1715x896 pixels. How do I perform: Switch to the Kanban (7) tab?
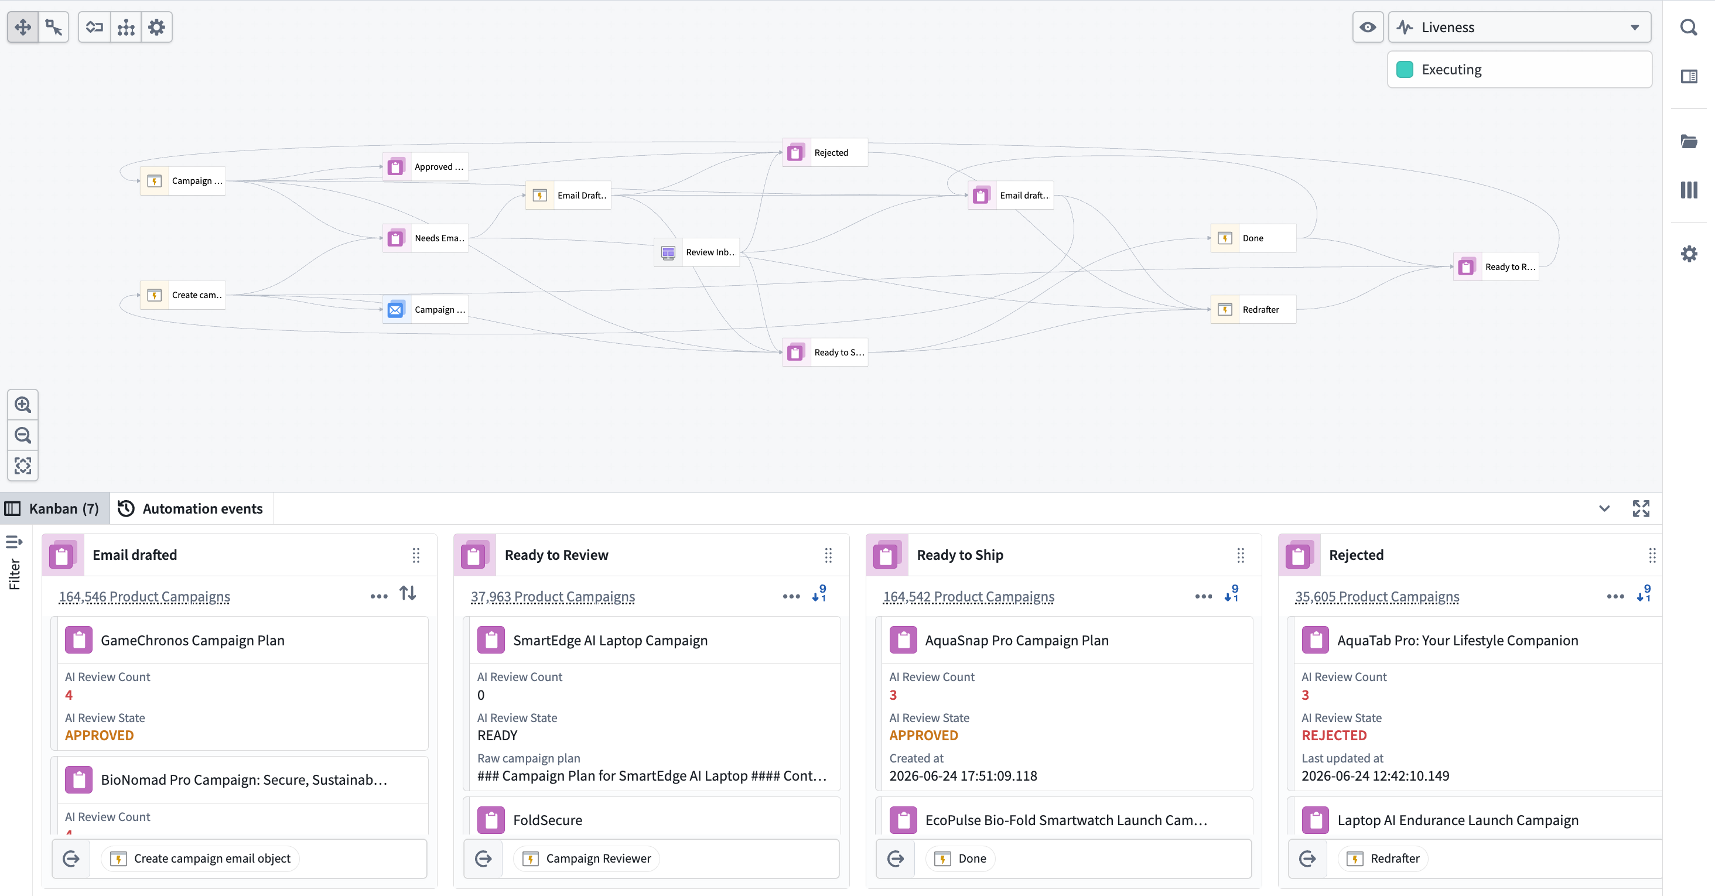53,508
